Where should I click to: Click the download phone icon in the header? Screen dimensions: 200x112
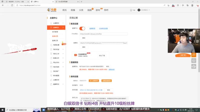[x=131, y=10]
